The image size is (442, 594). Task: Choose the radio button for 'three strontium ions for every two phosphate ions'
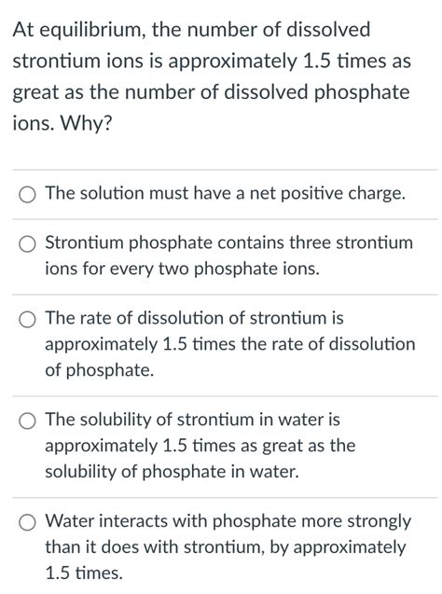tap(27, 244)
